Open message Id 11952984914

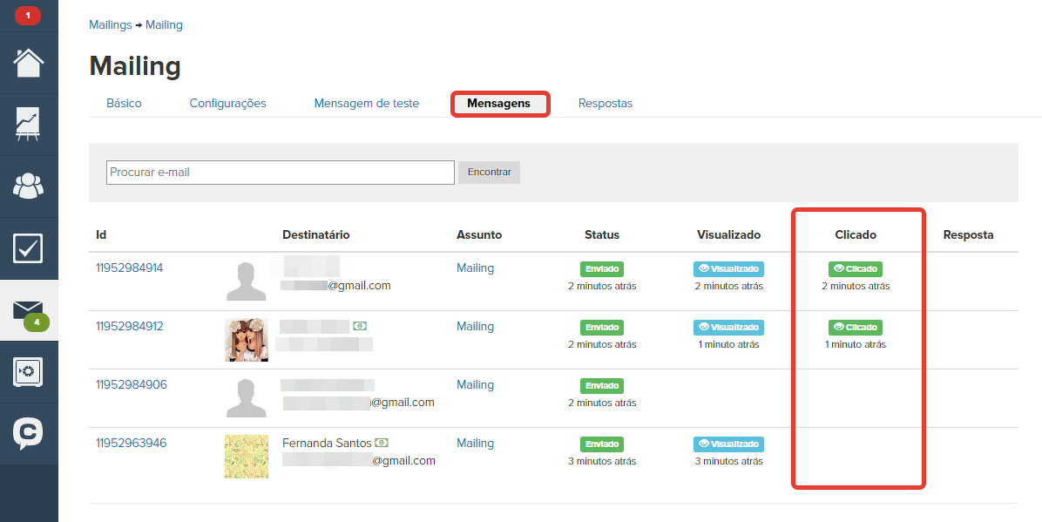(130, 268)
